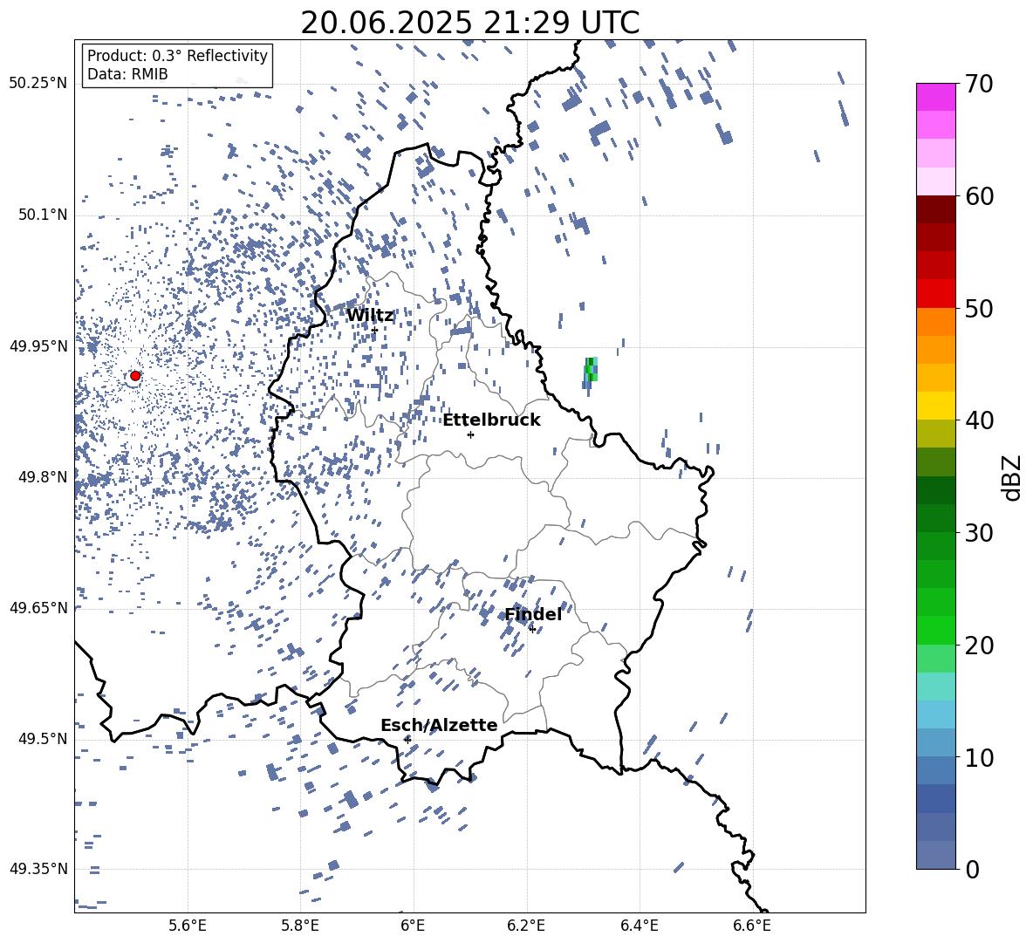1033x943 pixels.
Task: Click the 6.4°E longitude label
Action: click(639, 926)
